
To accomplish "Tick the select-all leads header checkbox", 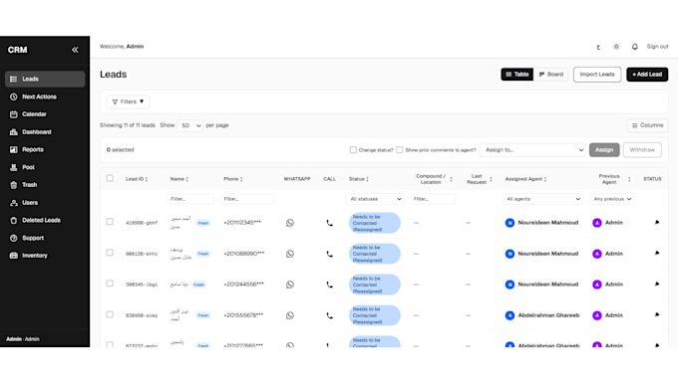I will [x=110, y=178].
